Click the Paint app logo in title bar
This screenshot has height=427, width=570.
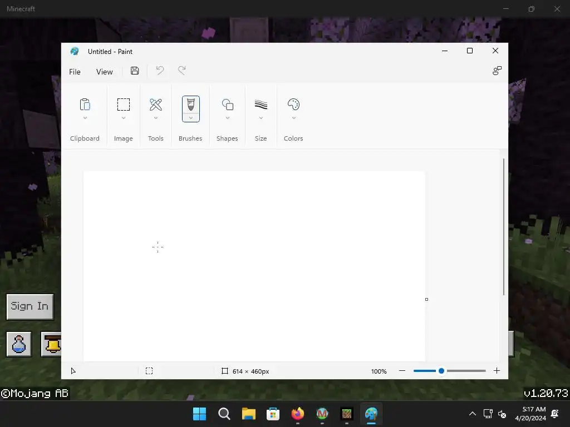(x=75, y=51)
